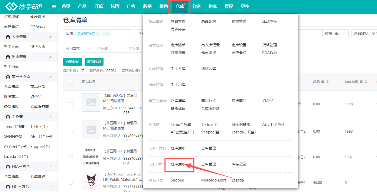Click the 妙手ERP logo
This screenshot has height=192, width=377.
click(x=24, y=7)
